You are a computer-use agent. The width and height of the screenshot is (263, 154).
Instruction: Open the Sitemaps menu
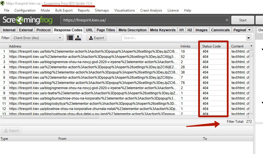102,10
